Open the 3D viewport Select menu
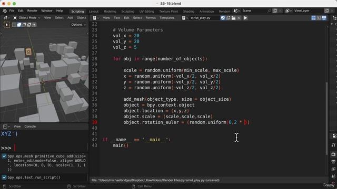Screen dimensions: 337x189 [59, 18]
